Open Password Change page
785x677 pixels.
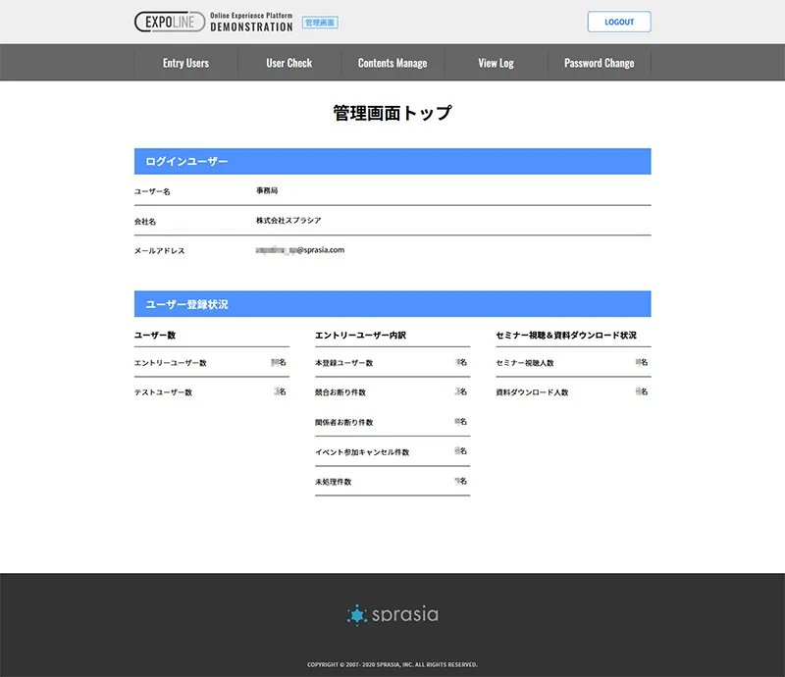coord(600,63)
